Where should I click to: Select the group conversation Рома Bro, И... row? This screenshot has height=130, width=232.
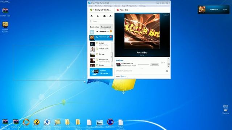point(101,32)
